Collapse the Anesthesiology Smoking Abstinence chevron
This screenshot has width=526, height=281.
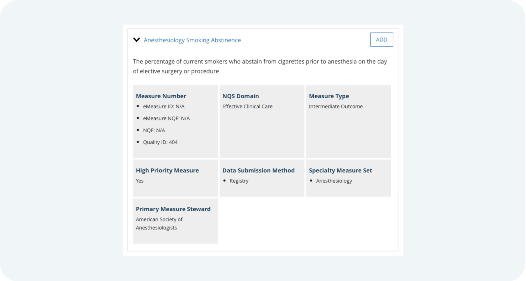pos(137,40)
